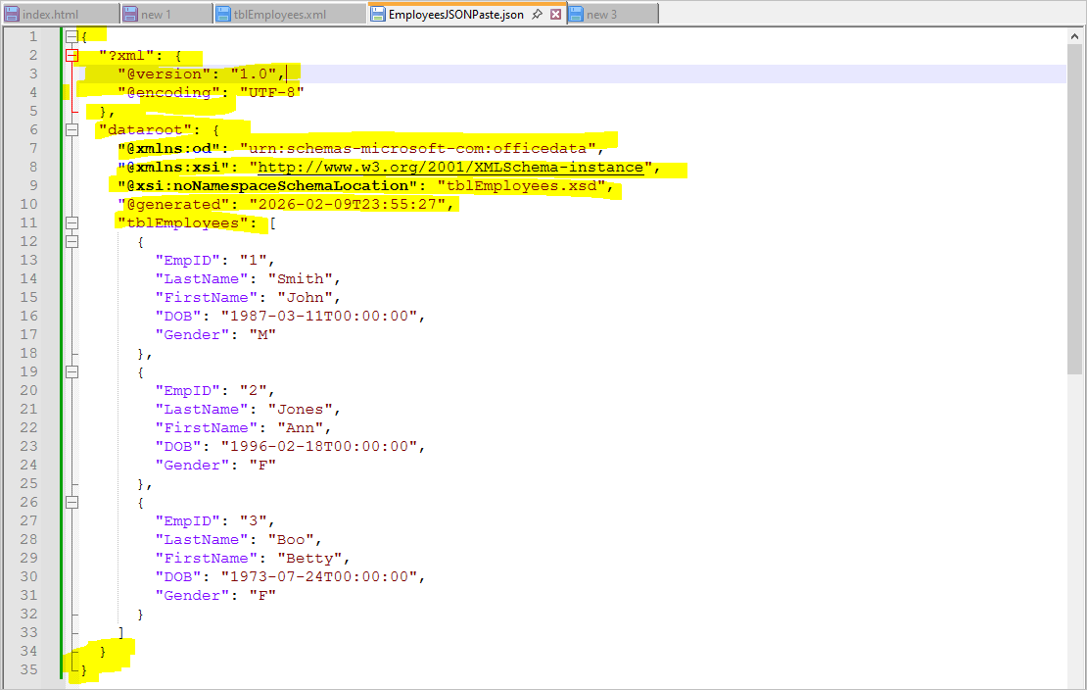Click the "Jones" last name value
The width and height of the screenshot is (1087, 690).
click(x=301, y=410)
